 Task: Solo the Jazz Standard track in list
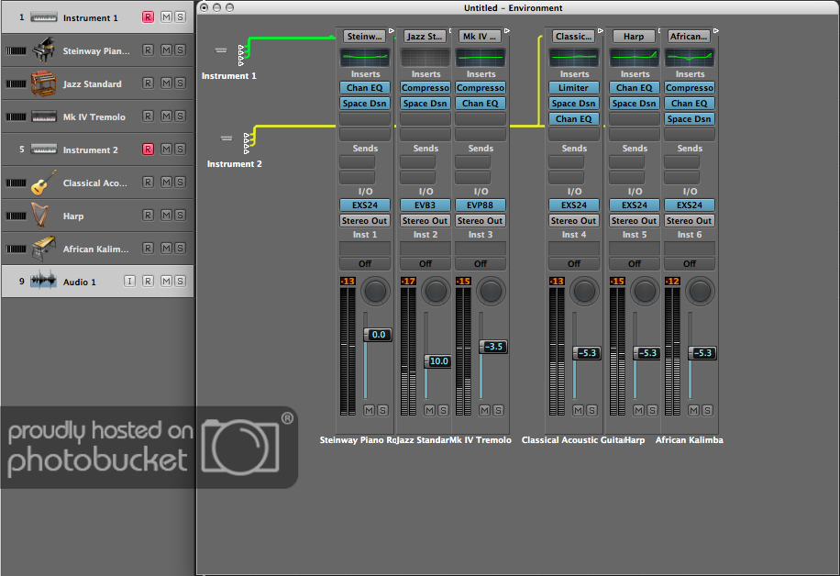coord(180,83)
